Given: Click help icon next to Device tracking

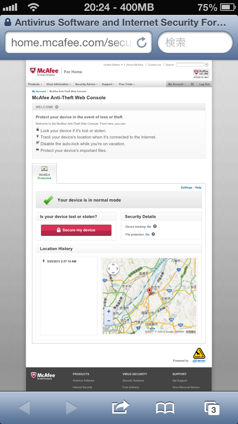Looking at the screenshot, I should coord(155,226).
